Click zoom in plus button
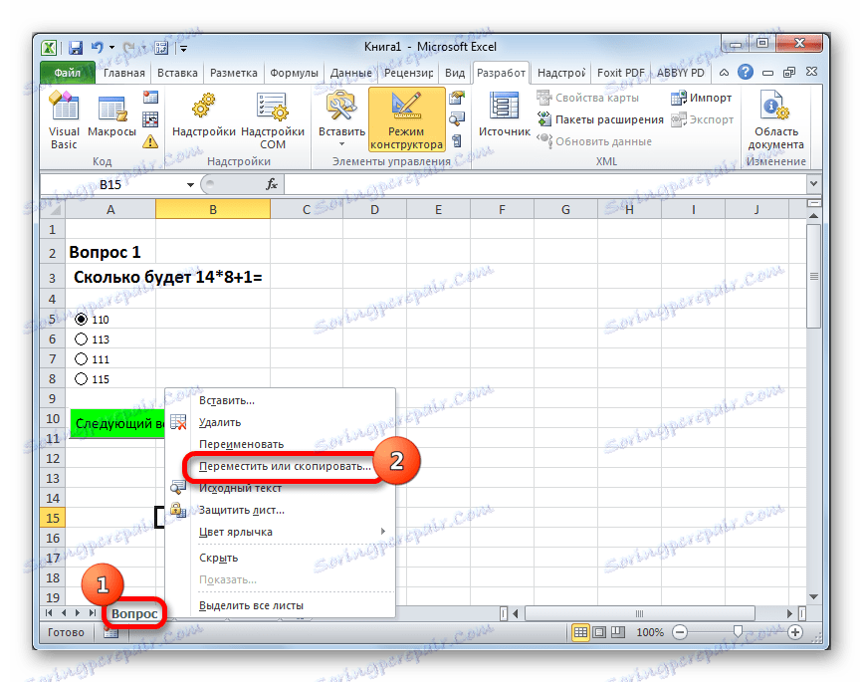Viewport: 863px width, 682px height. (x=794, y=632)
